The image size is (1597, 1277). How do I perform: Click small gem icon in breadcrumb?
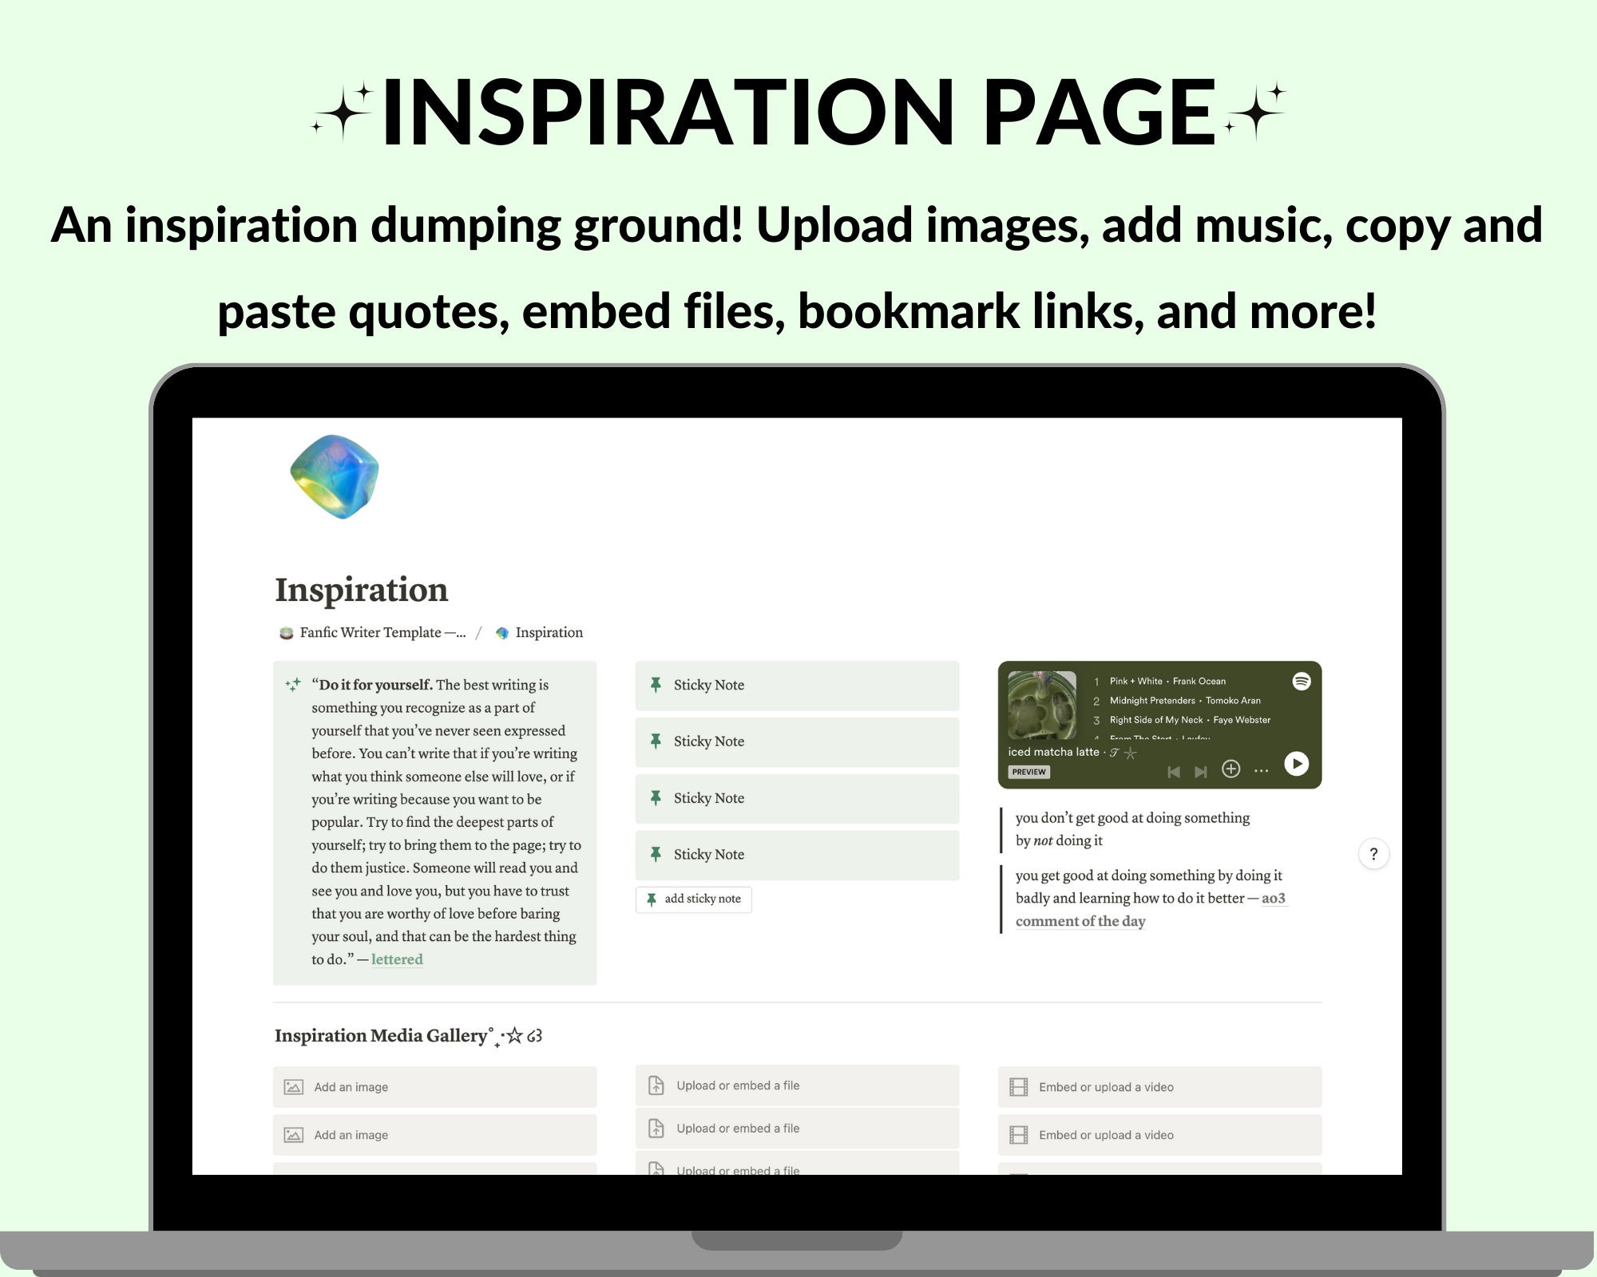(x=501, y=633)
